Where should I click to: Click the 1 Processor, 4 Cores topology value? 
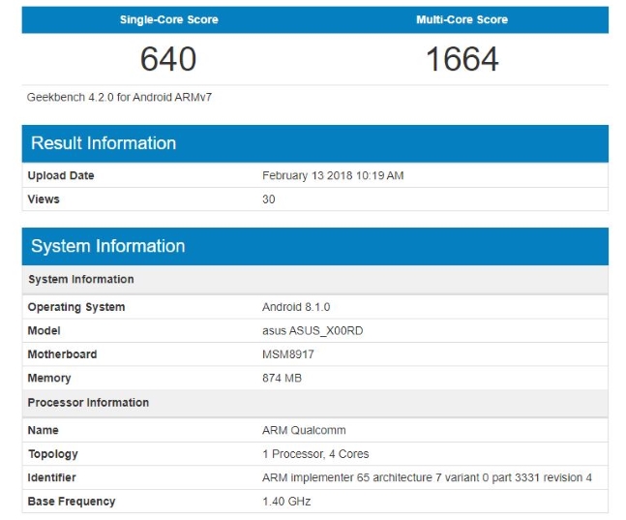[315, 454]
